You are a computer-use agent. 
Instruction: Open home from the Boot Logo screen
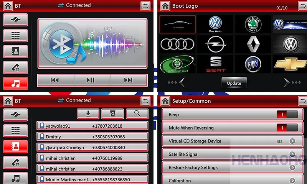pos(165,6)
